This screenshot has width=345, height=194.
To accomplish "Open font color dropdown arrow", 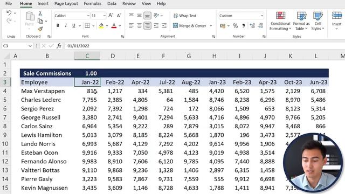I will (x=120, y=26).
